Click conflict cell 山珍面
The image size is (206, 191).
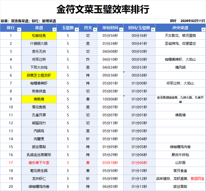click(x=180, y=163)
